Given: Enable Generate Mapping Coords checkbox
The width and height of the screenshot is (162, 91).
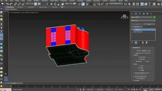Looking at the screenshot, I should [134, 73].
